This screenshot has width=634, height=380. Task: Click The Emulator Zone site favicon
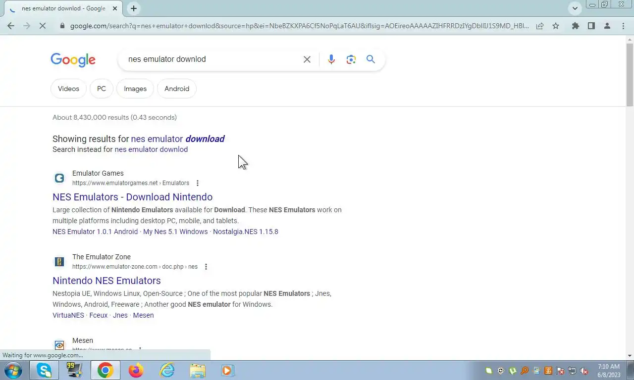point(59,262)
